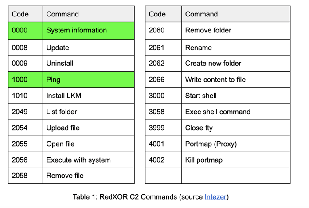This screenshot has height=208, width=309.
Task: Select the Execute with system cell
Action: [x=89, y=160]
